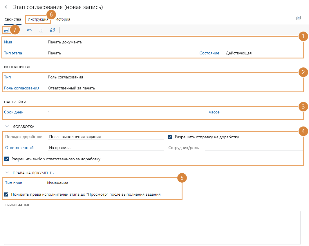This screenshot has width=309, height=246.
Task: Switch to the История tab
Action: [63, 19]
